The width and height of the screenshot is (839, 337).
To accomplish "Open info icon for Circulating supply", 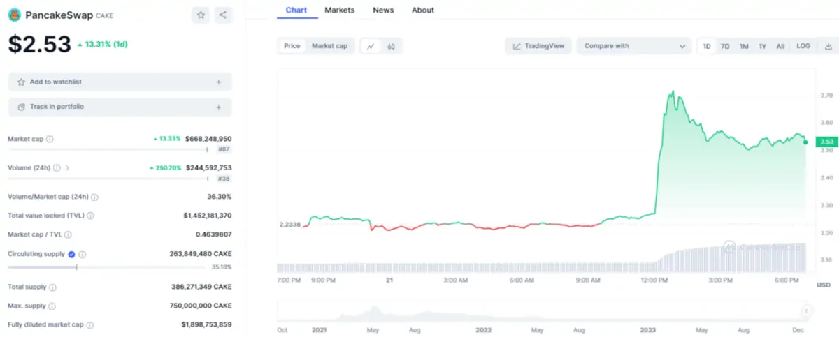I will tap(83, 254).
